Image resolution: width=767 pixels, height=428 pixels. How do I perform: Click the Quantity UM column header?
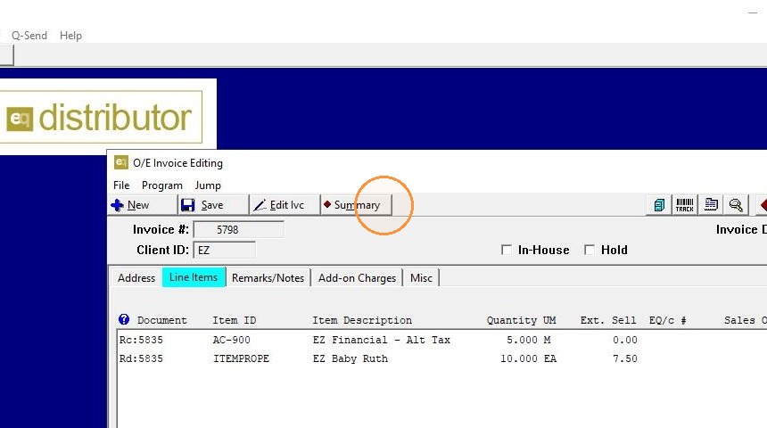pos(521,320)
